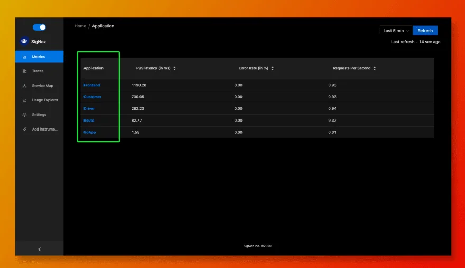
Task: Sort by Error Rate column arrows
Action: [x=272, y=68]
